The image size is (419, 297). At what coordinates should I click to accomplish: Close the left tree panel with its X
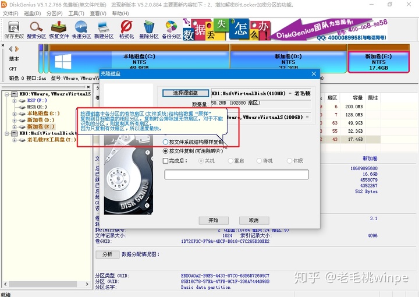coord(88,87)
